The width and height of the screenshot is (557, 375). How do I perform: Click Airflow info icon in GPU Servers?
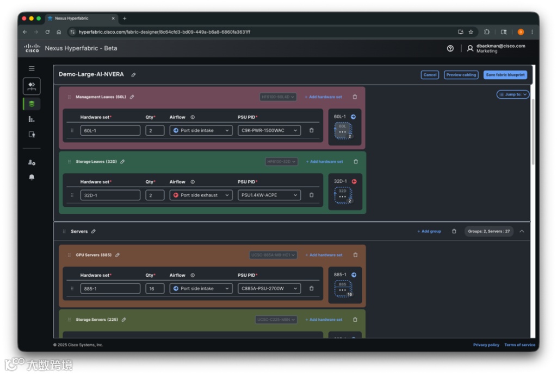click(193, 275)
